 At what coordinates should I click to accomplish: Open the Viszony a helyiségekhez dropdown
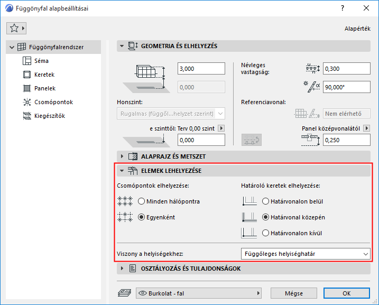[306, 254]
